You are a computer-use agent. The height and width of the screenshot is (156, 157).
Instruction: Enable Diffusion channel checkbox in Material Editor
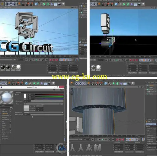10,112
